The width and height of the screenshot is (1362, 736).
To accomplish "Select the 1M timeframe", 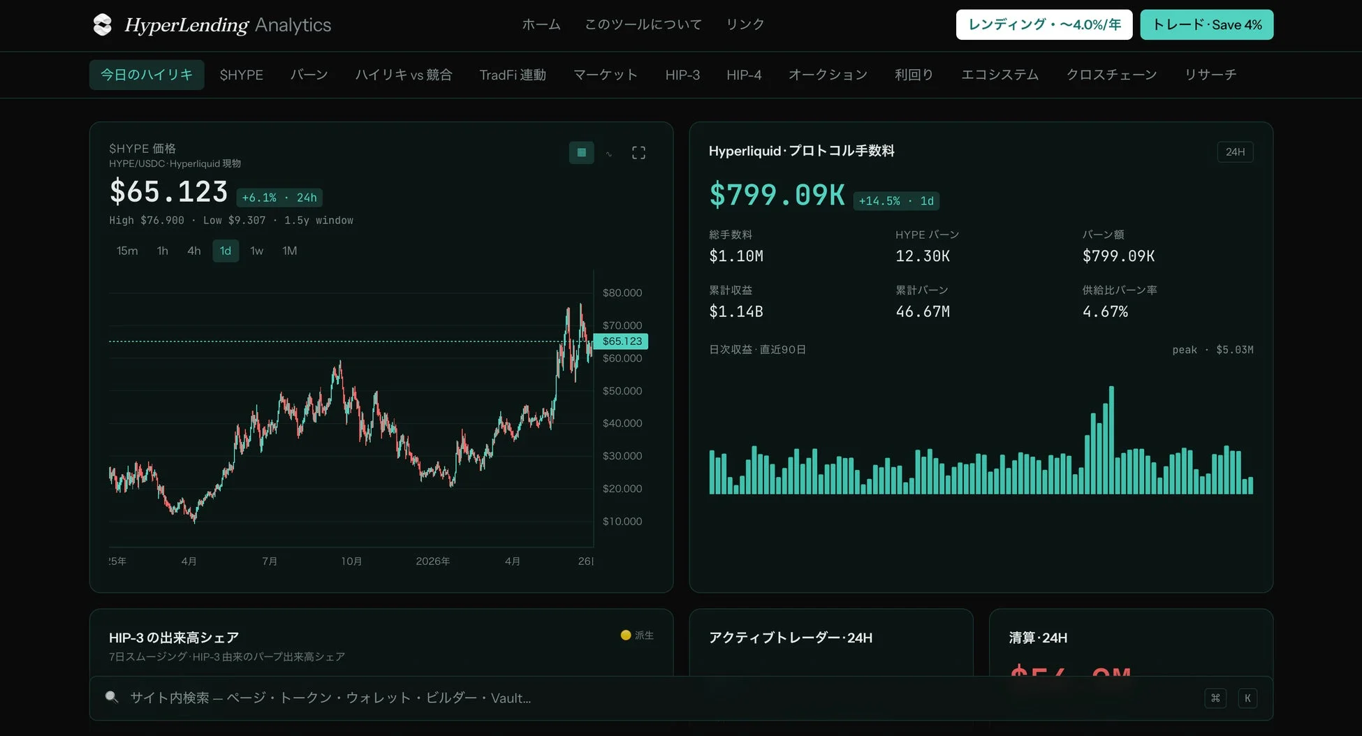I will tap(290, 251).
